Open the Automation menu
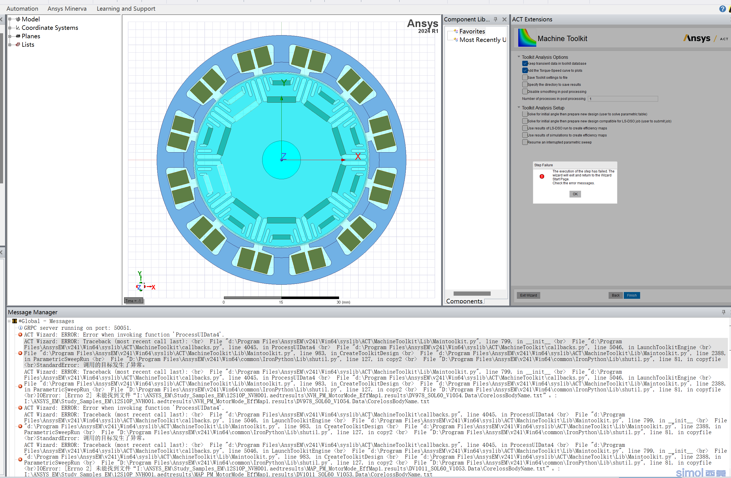This screenshot has height=478, width=731. click(23, 9)
